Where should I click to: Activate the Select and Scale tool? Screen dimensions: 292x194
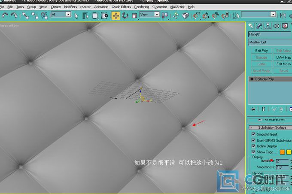[x=134, y=16]
